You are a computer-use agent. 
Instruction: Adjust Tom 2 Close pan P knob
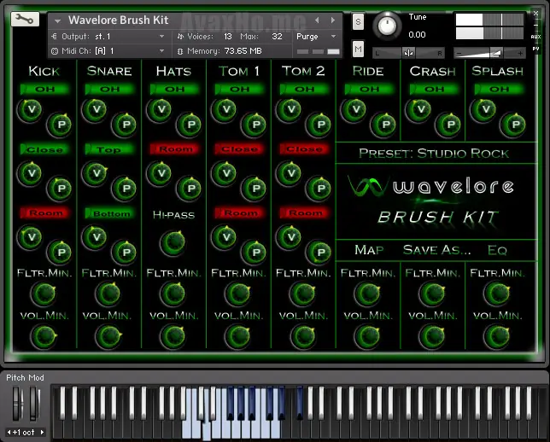point(319,189)
